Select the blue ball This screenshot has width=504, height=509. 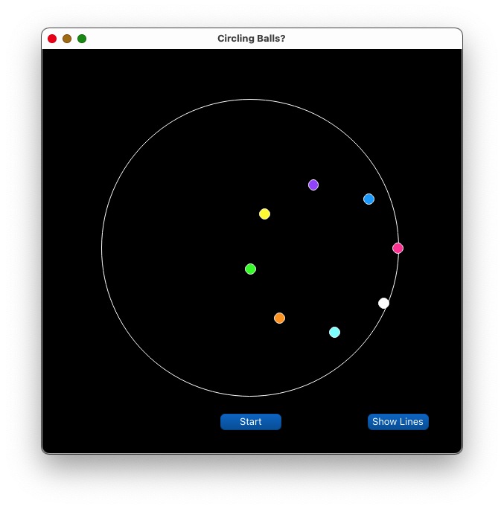click(369, 199)
